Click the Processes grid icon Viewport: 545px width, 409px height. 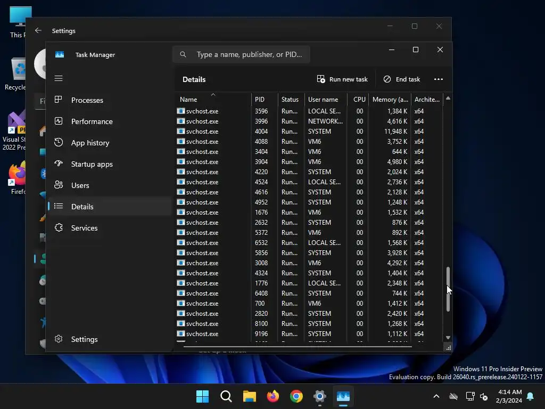[59, 100]
